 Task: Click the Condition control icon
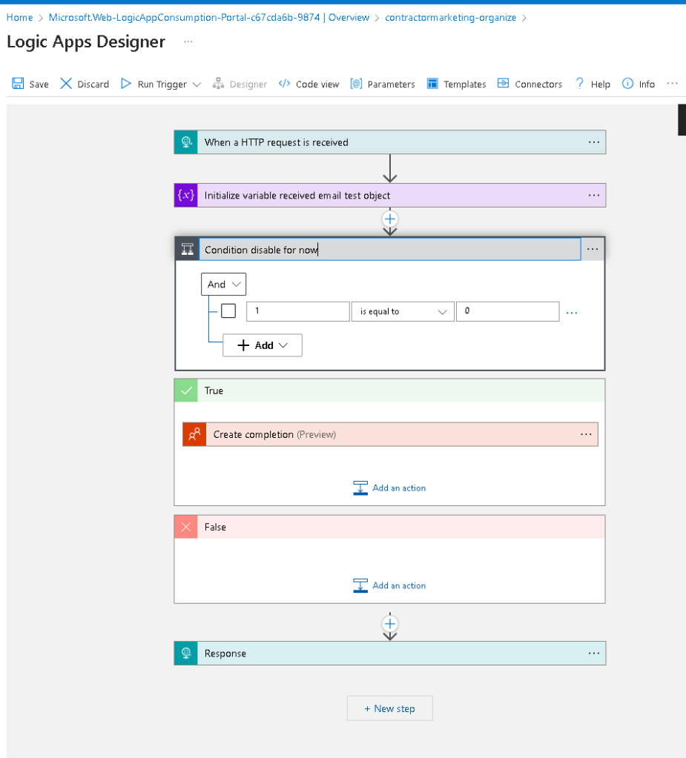point(187,250)
